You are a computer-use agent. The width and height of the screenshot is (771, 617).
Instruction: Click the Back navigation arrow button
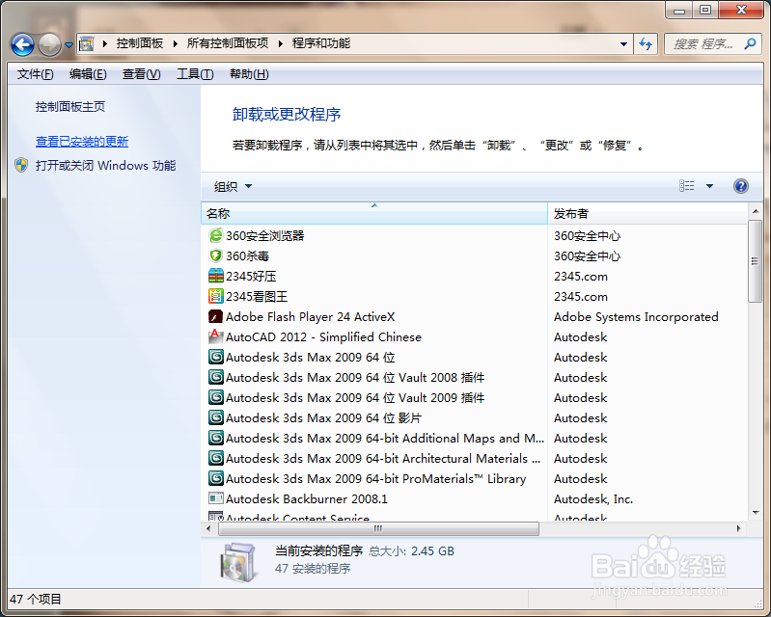22,45
